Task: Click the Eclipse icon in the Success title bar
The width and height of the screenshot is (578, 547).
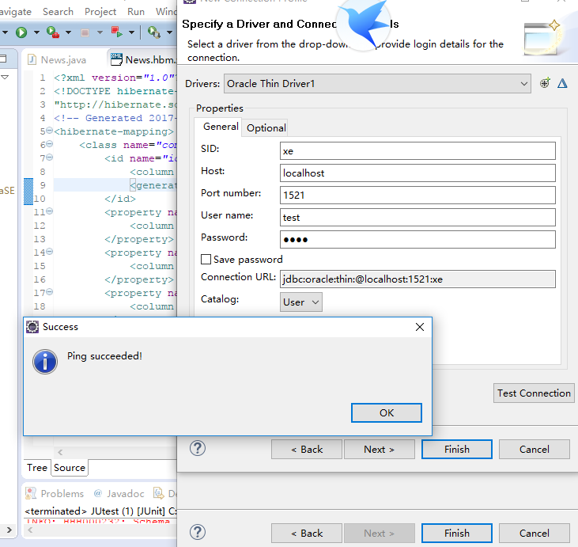Action: (32, 327)
